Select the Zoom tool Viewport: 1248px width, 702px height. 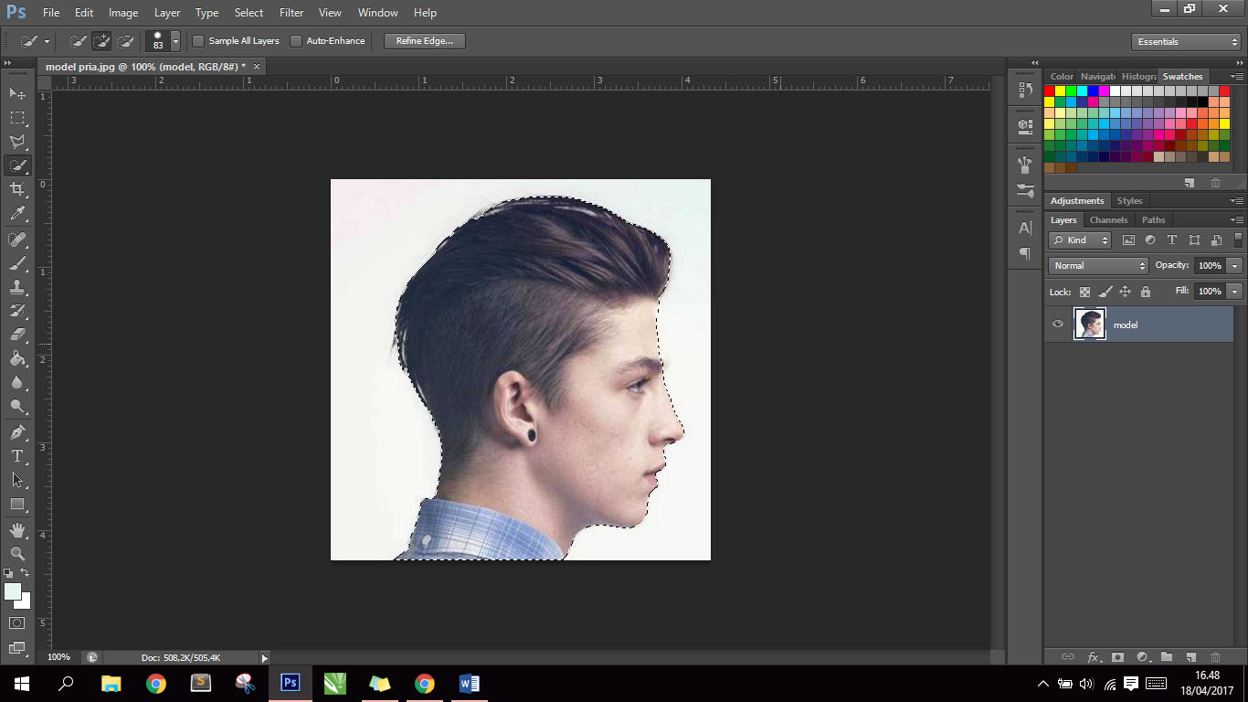point(16,553)
